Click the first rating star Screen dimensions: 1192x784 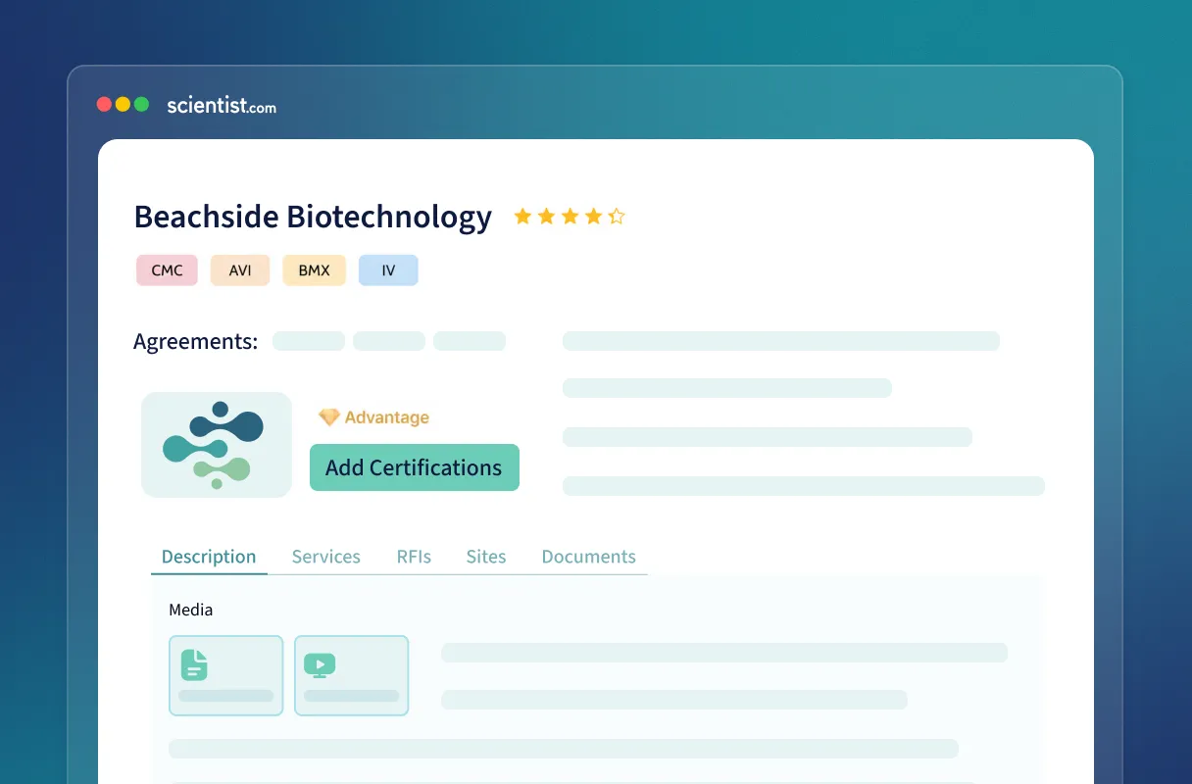coord(522,217)
